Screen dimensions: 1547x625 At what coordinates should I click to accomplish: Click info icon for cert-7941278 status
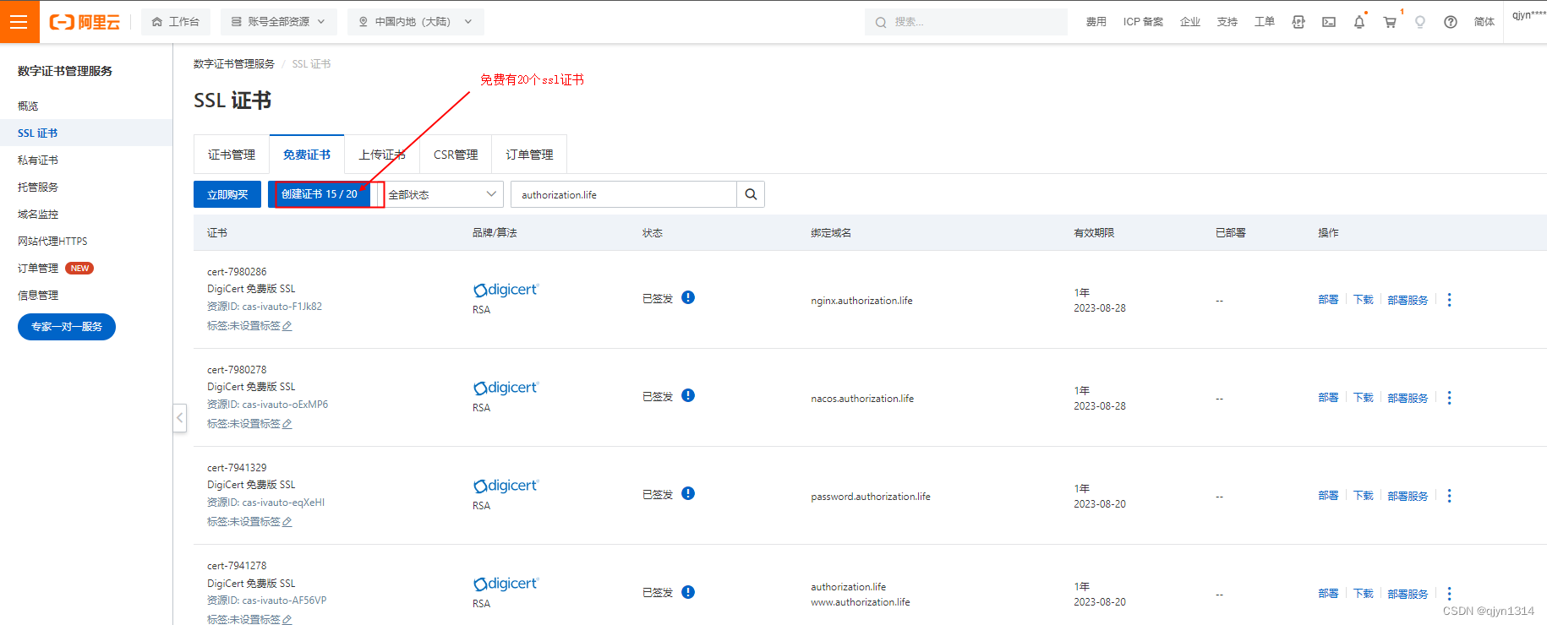pyautogui.click(x=688, y=592)
